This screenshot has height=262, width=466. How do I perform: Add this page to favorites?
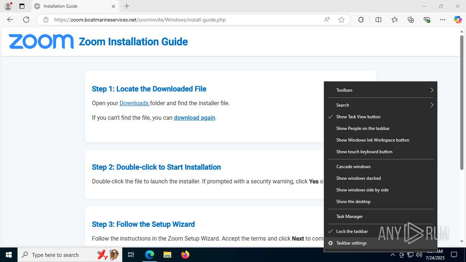click(x=341, y=20)
